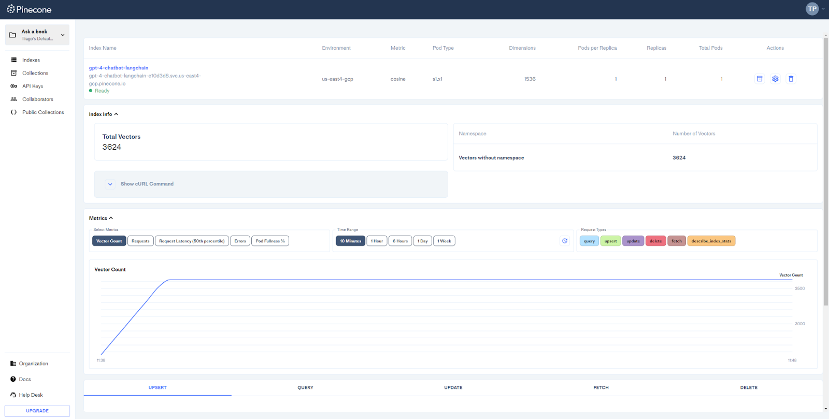The width and height of the screenshot is (829, 419).
Task: Open Organization settings in the sidebar
Action: coord(33,364)
